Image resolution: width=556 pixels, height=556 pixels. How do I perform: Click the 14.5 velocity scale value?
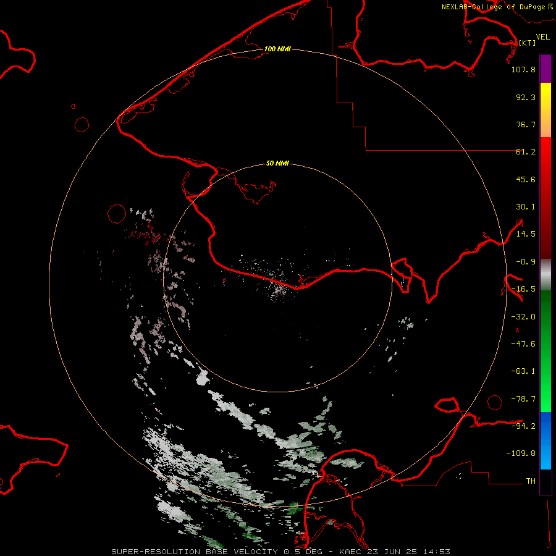pyautogui.click(x=526, y=234)
